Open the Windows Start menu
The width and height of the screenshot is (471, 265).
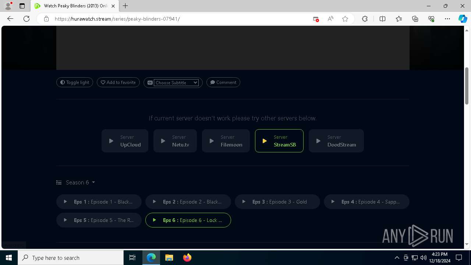pos(9,258)
